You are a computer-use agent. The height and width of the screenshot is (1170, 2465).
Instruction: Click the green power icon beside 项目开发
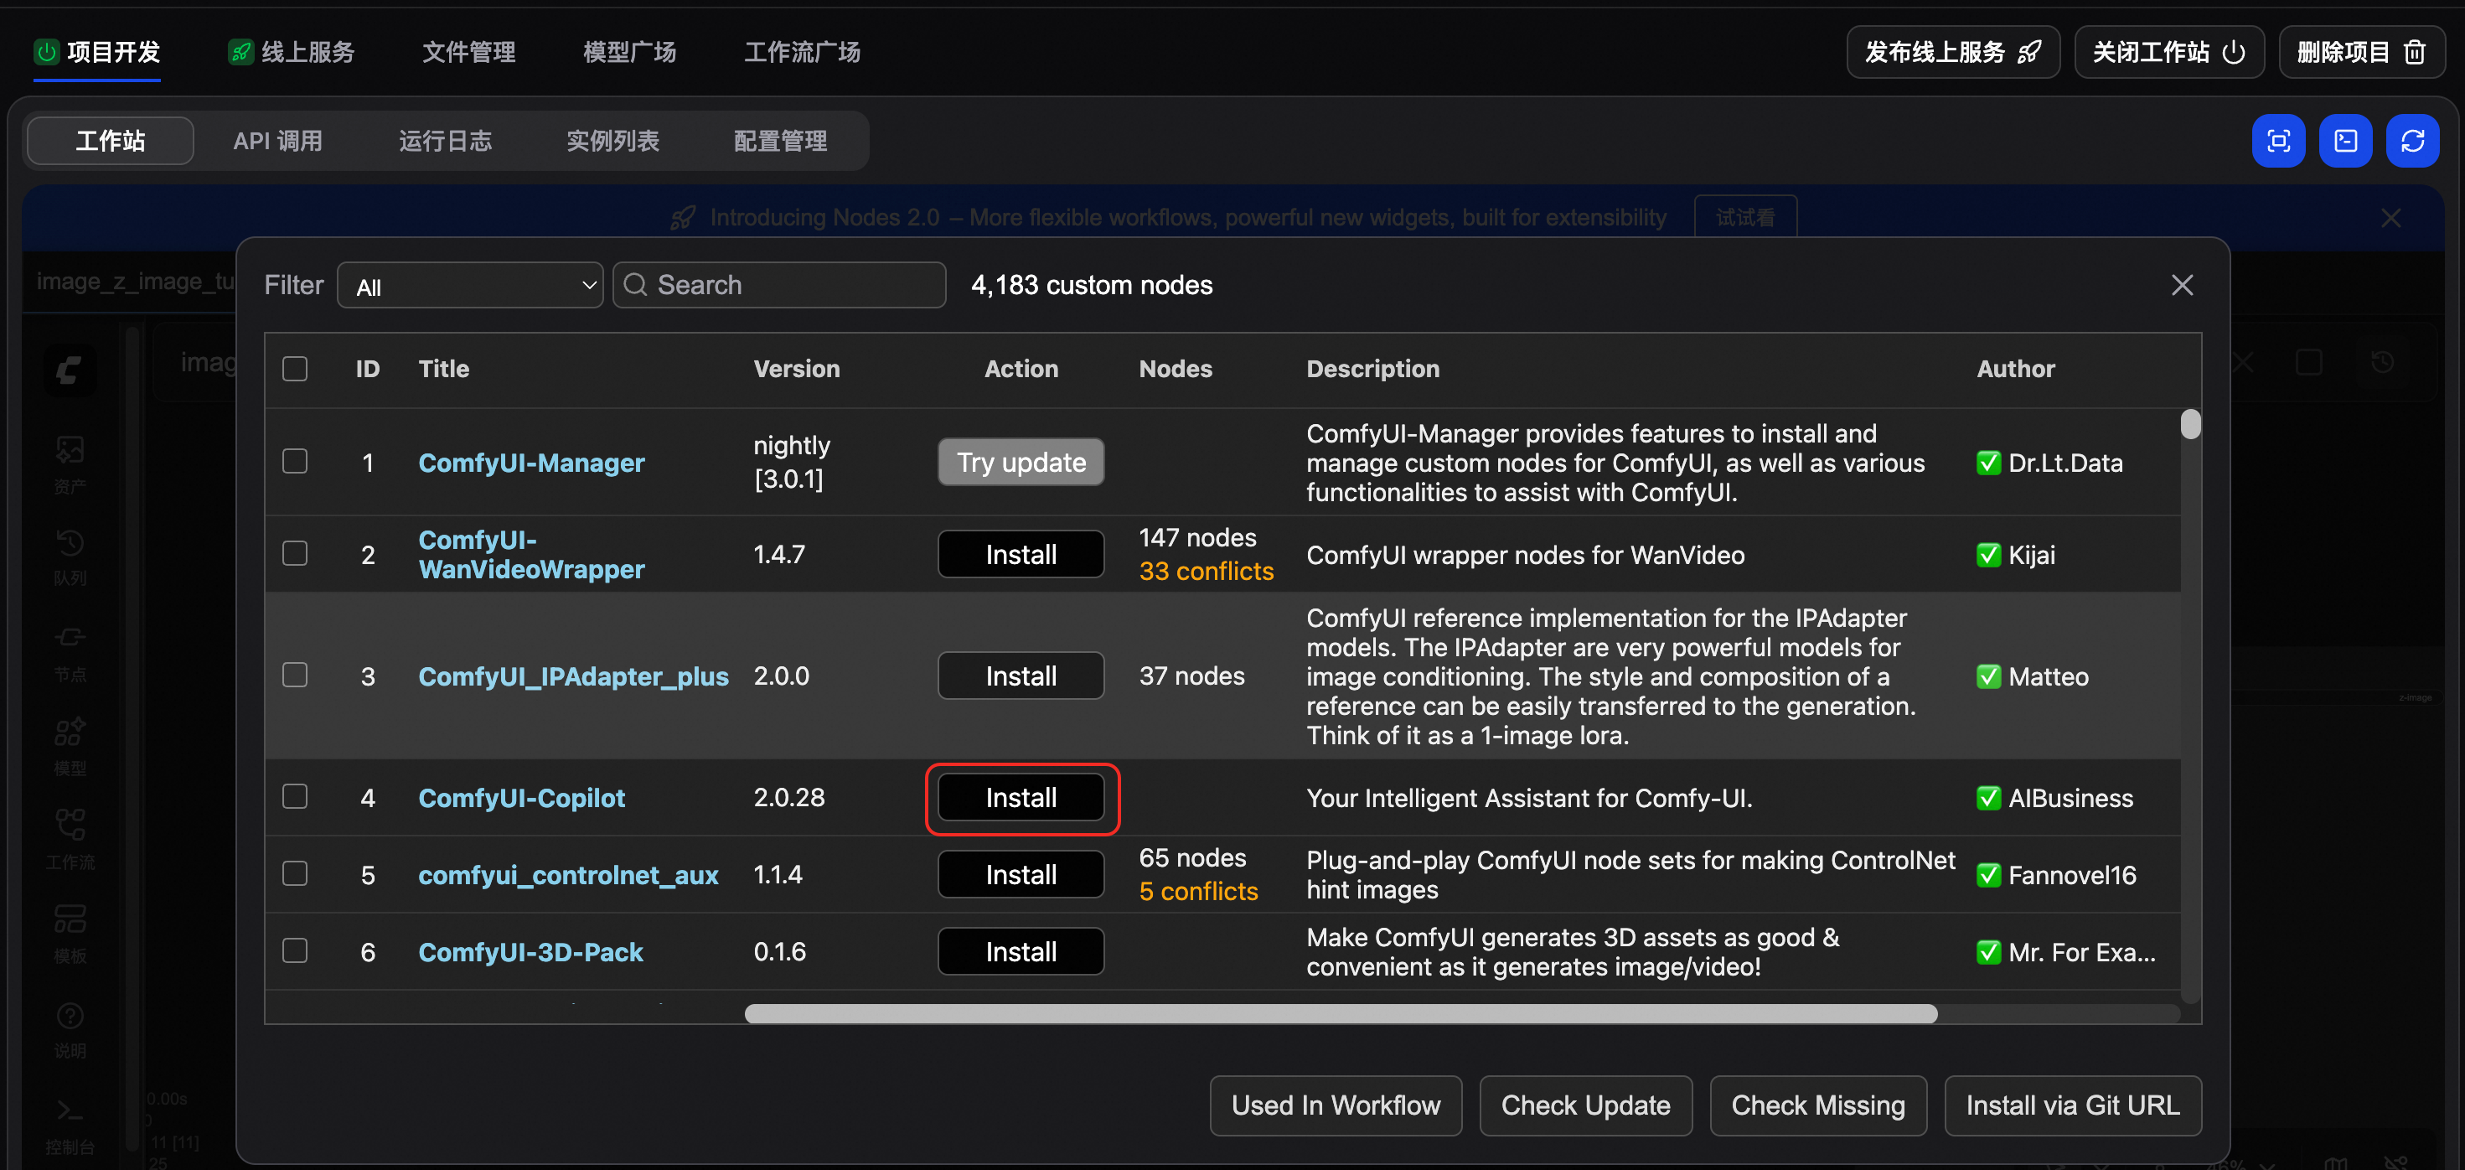46,52
